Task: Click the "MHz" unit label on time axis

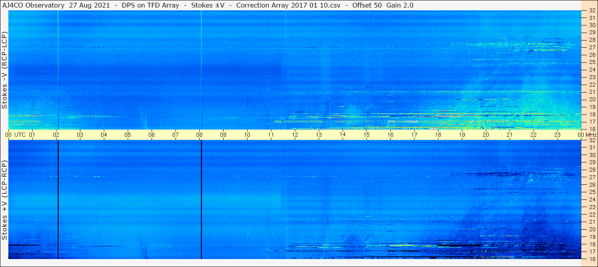Action: (591, 135)
